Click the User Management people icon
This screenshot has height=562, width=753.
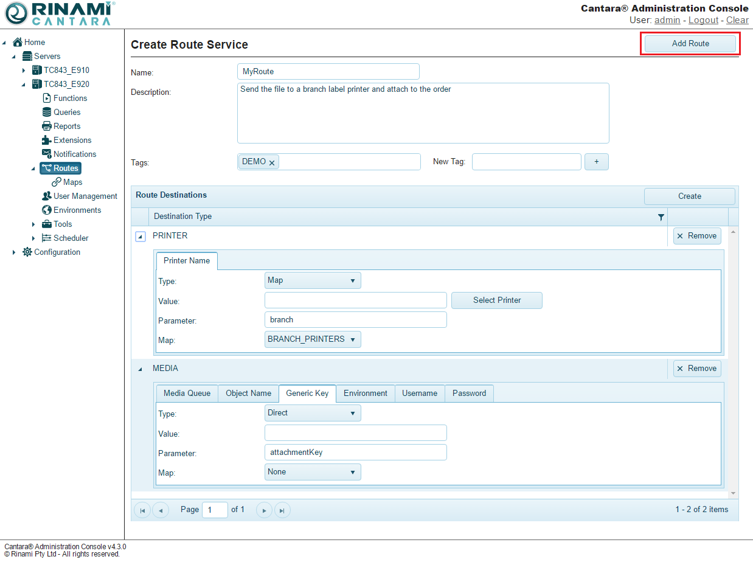[x=47, y=196]
